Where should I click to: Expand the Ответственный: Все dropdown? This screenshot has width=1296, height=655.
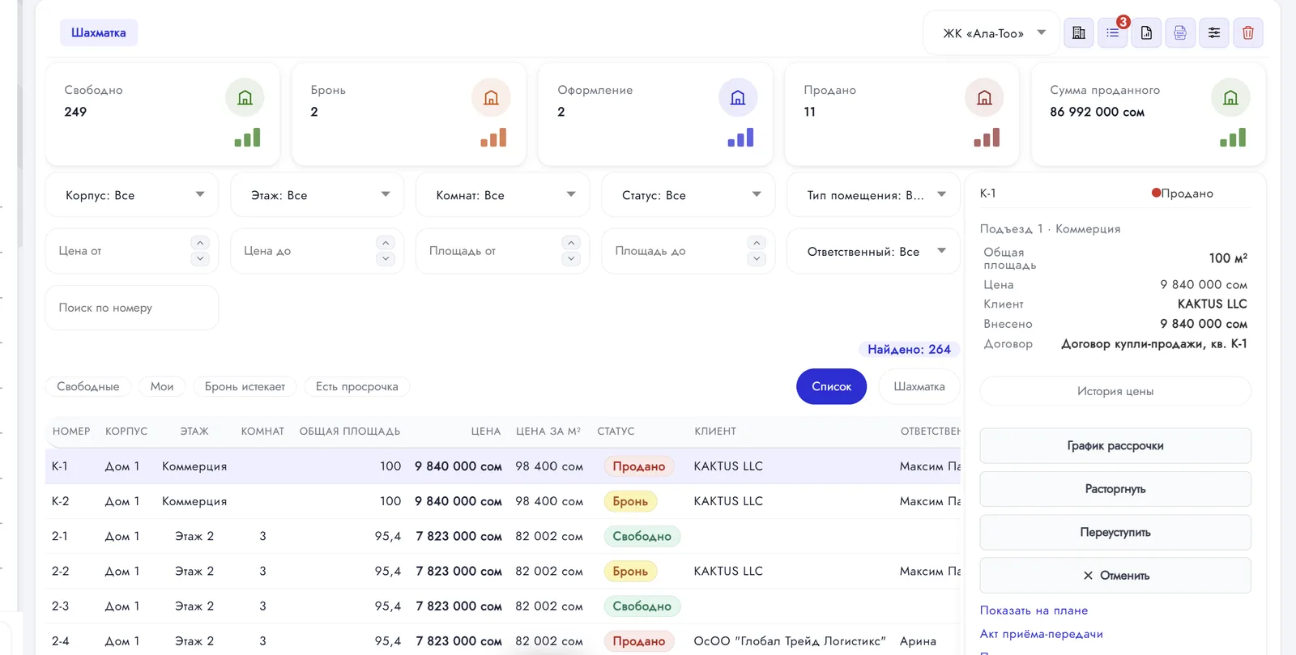(874, 252)
